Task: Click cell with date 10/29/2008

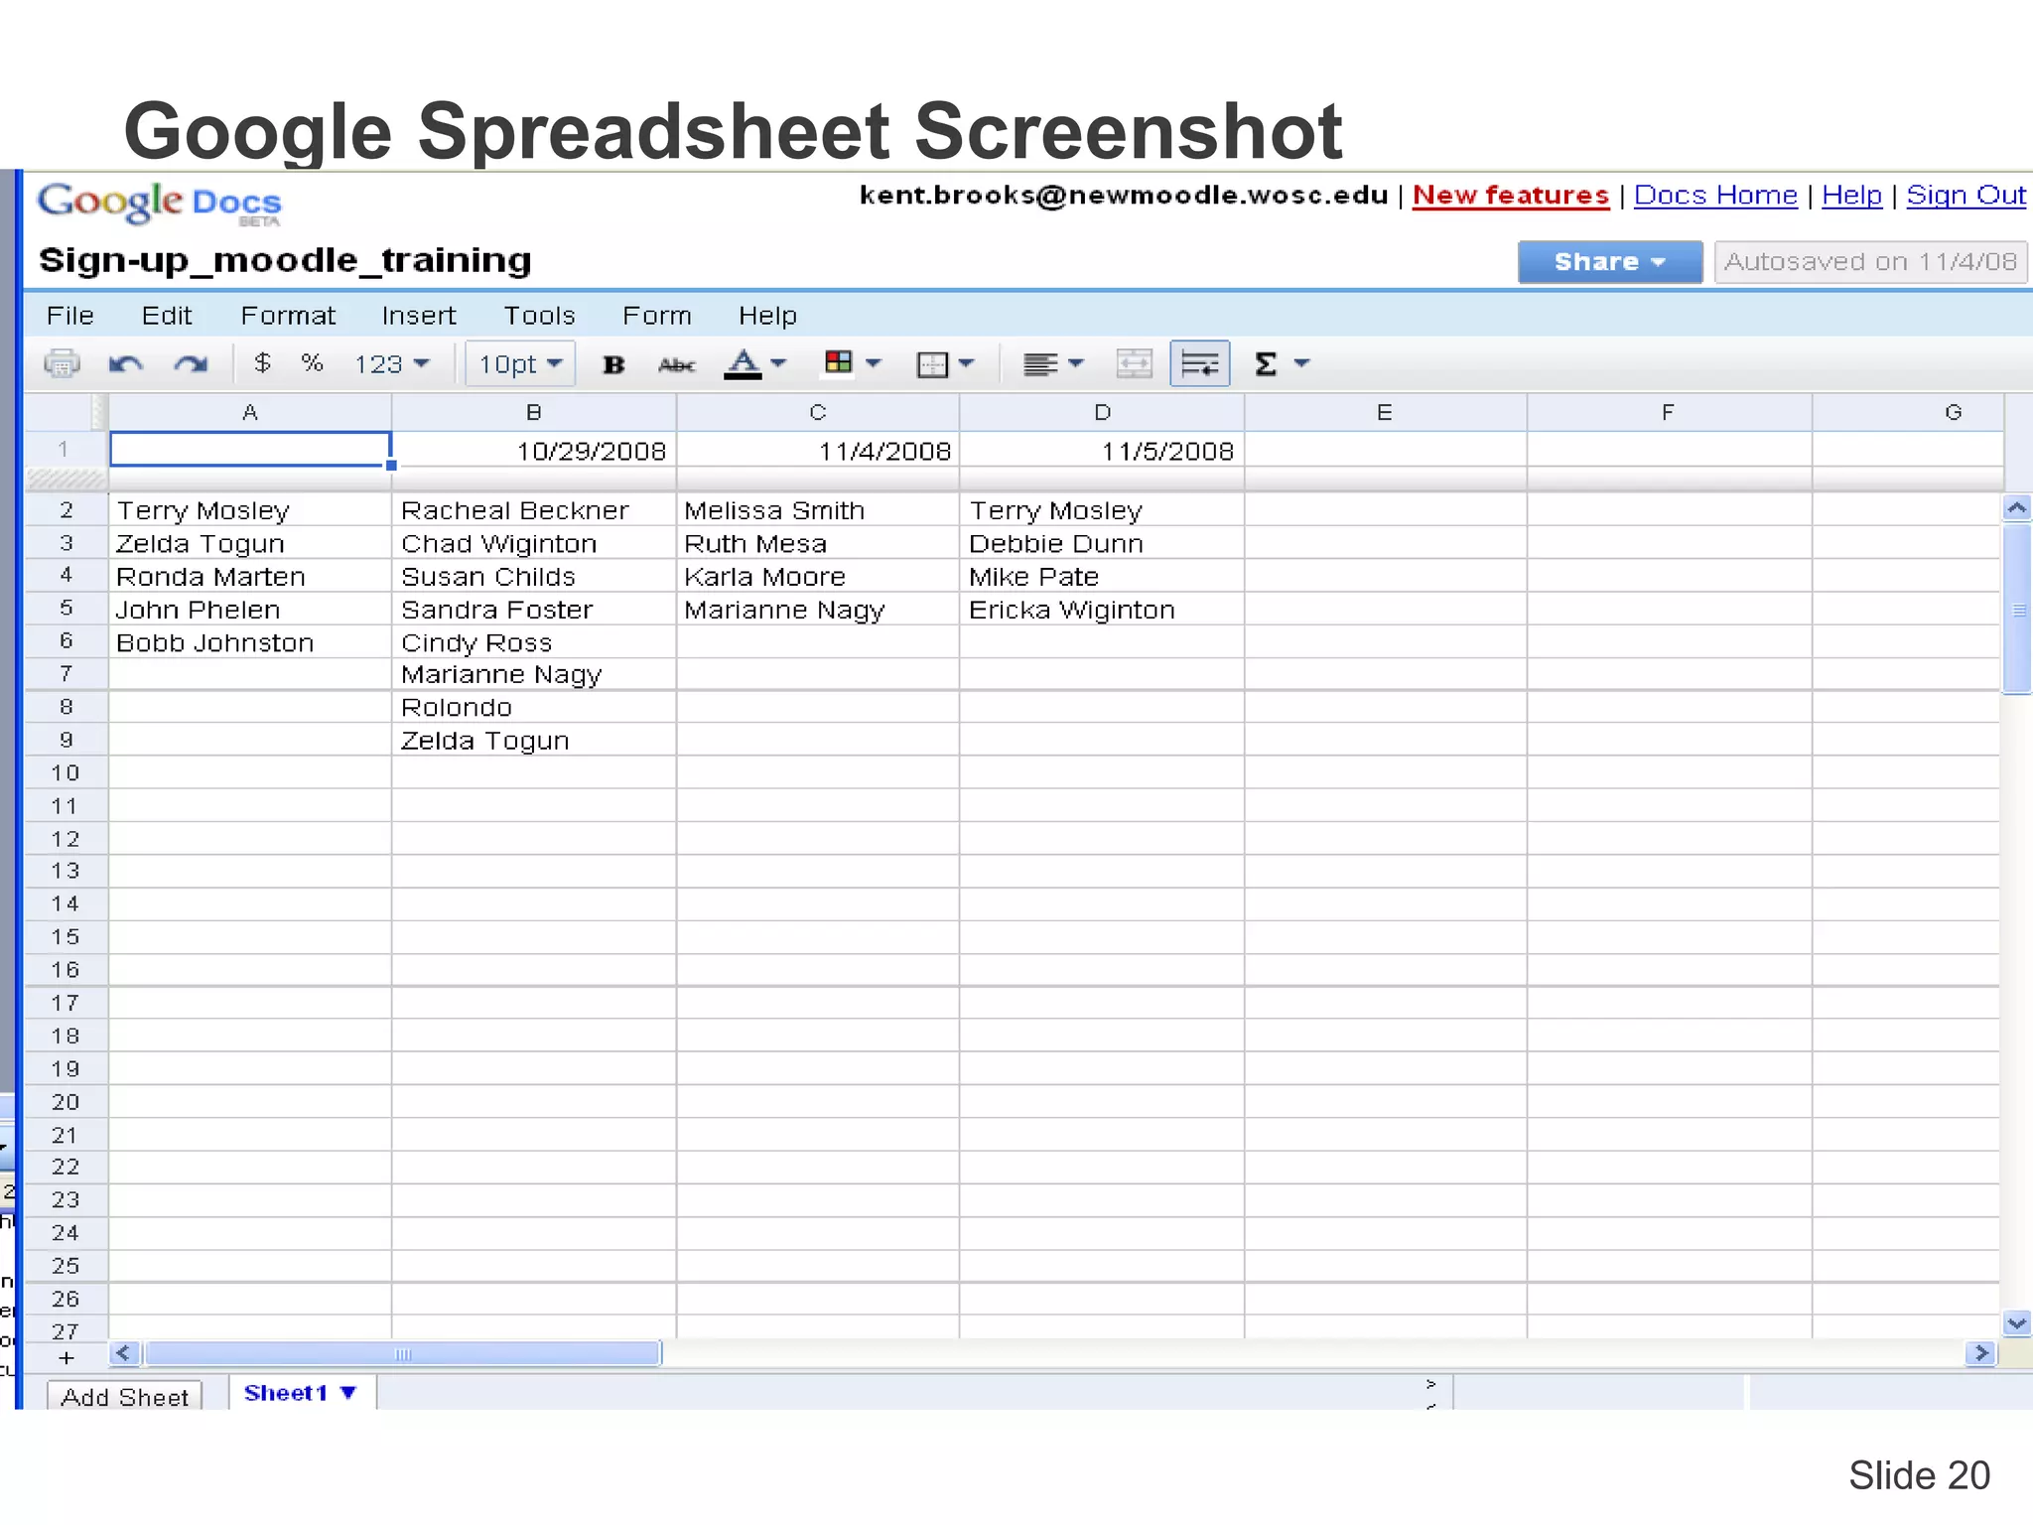Action: tap(534, 451)
